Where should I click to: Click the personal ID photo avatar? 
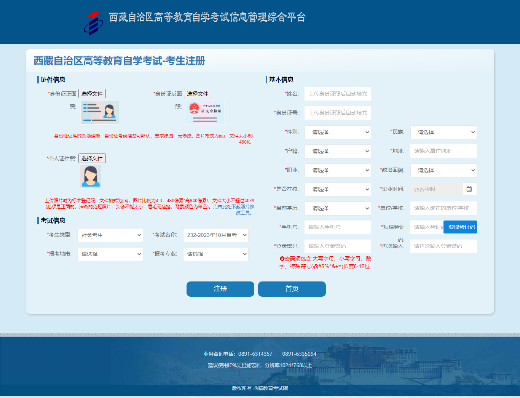[91, 176]
